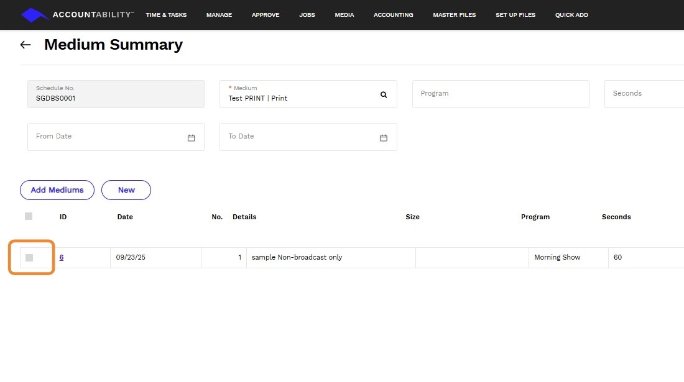Open the Set Up Files menu

click(515, 15)
